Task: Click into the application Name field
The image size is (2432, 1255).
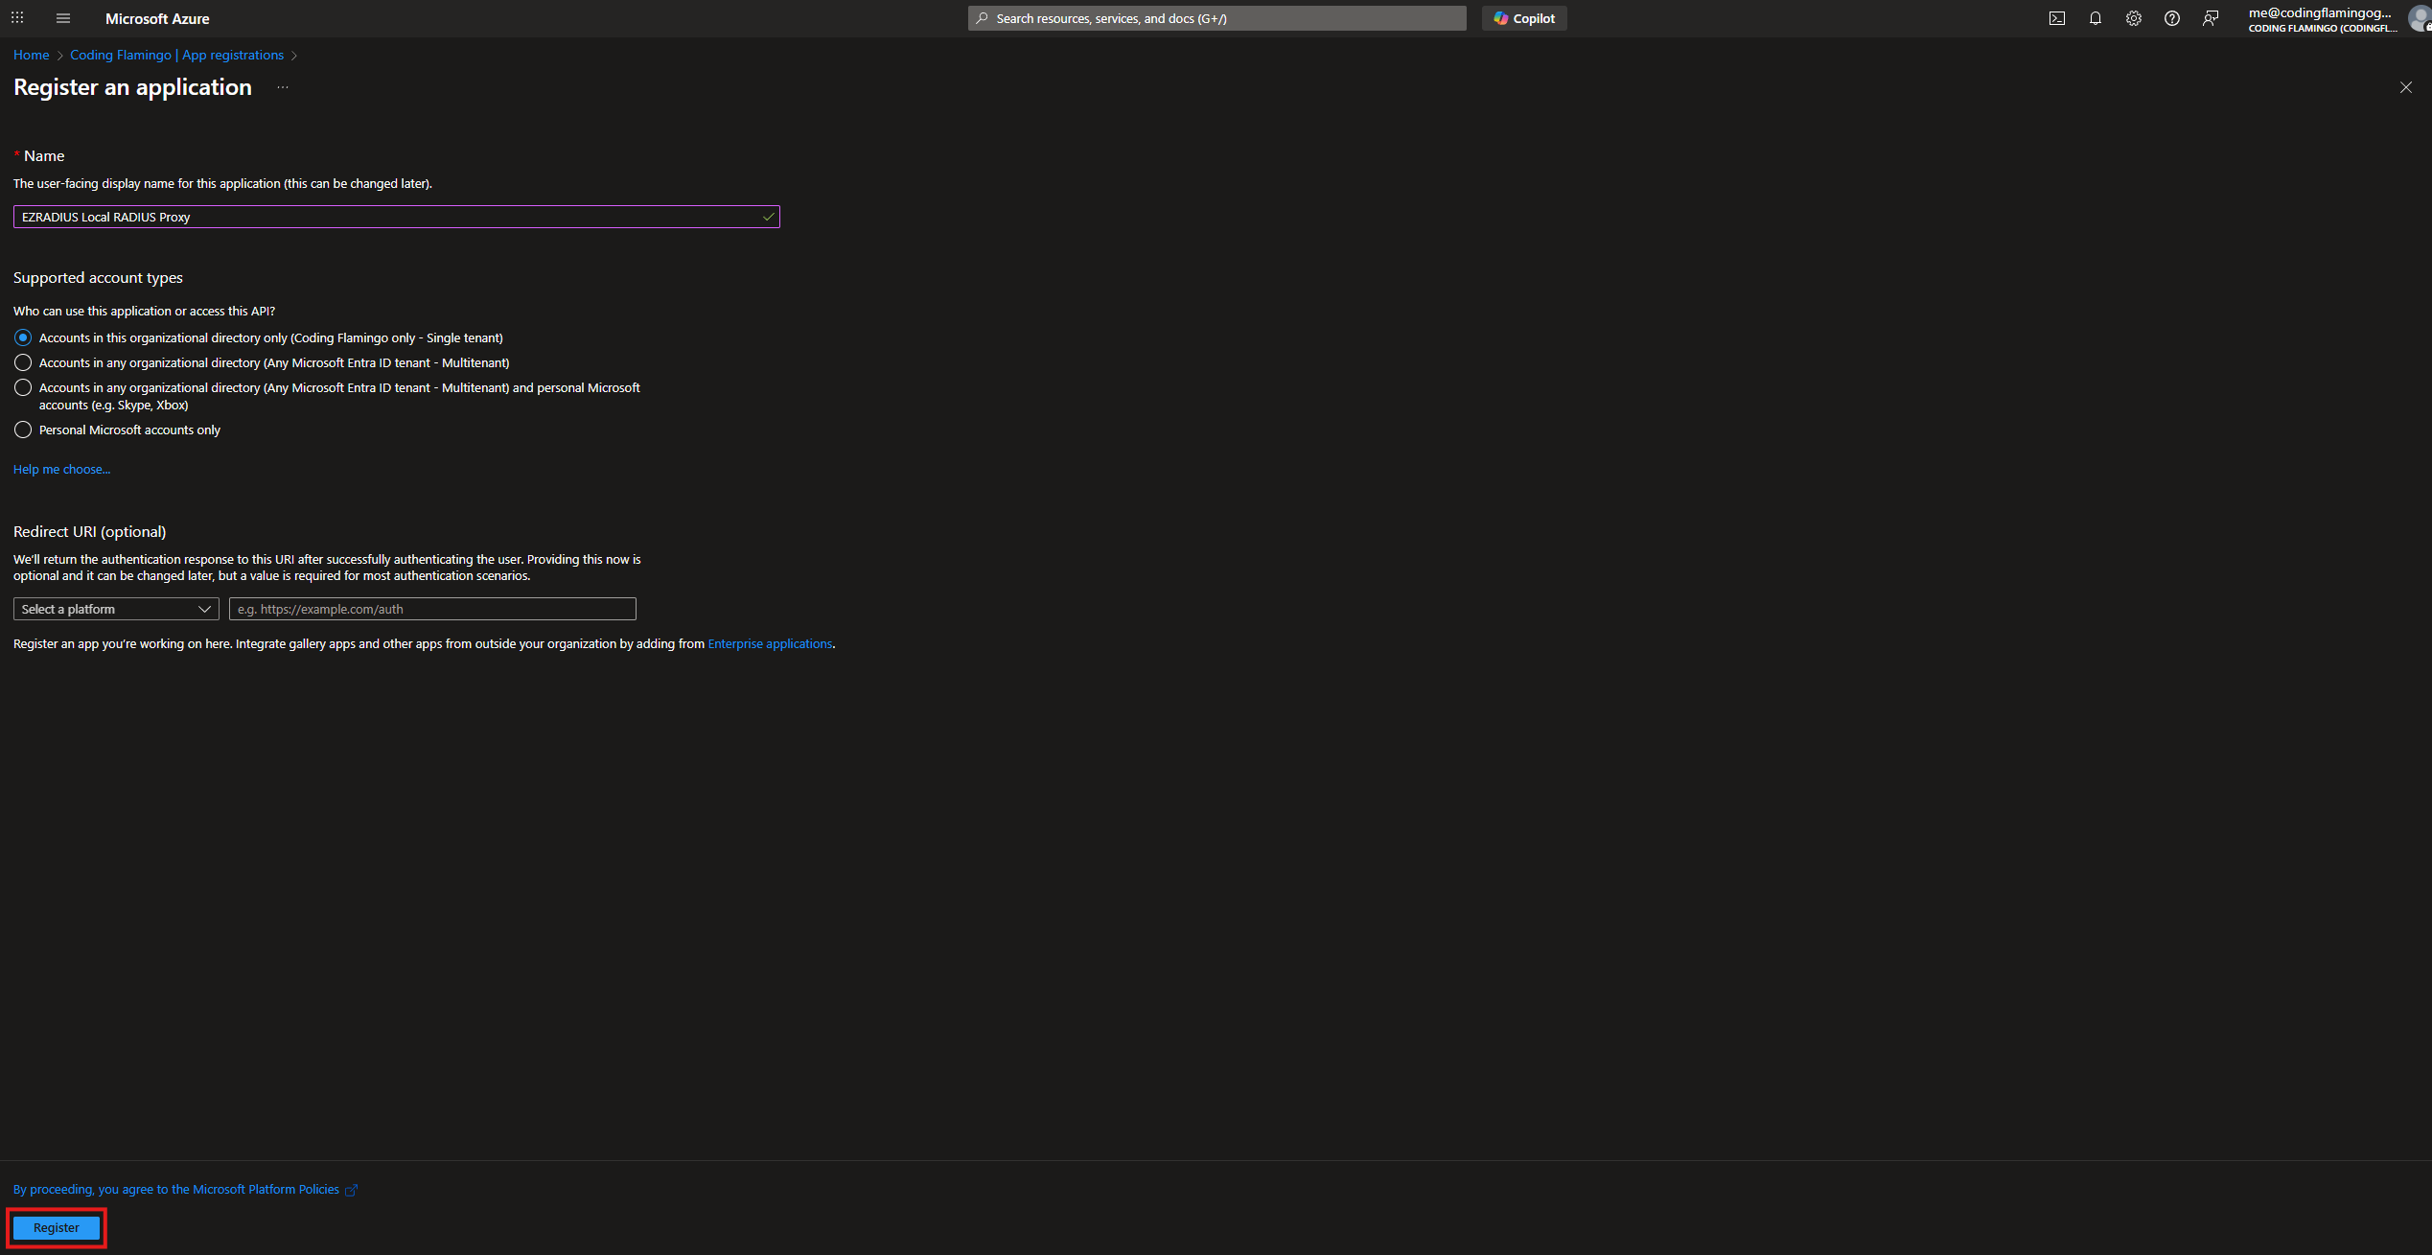Action: click(397, 217)
